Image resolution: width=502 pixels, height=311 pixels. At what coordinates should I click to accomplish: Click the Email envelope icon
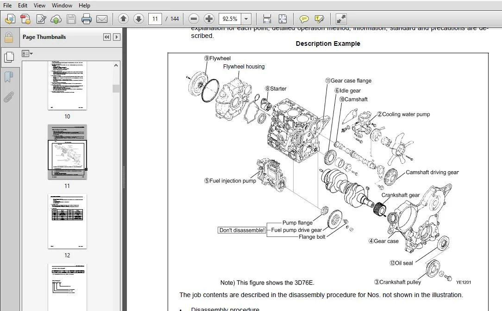coord(102,19)
